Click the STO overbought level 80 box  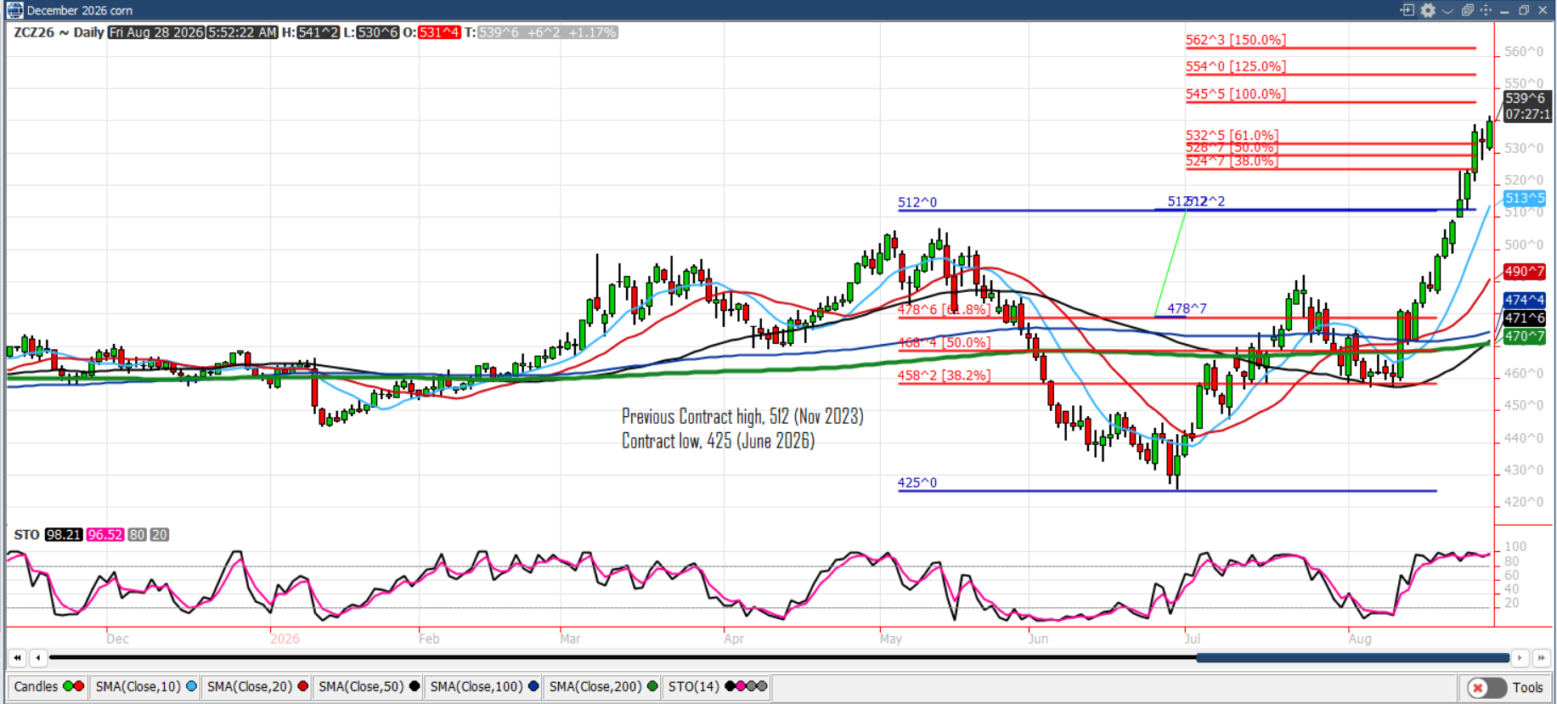[138, 535]
